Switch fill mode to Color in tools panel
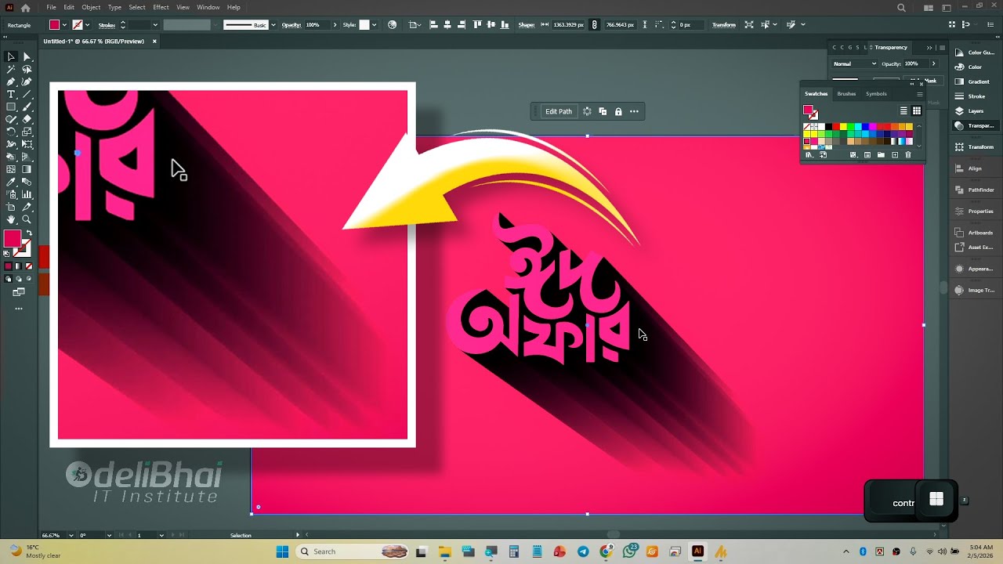Screen dimensions: 1003x564 pyautogui.click(x=9, y=266)
